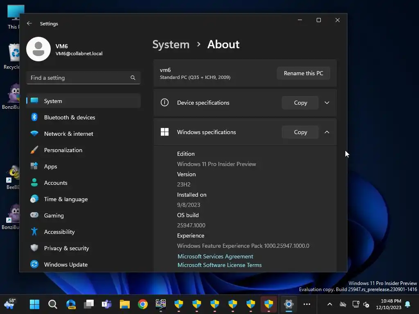Click the muted volume tray icon

[x=366, y=304]
